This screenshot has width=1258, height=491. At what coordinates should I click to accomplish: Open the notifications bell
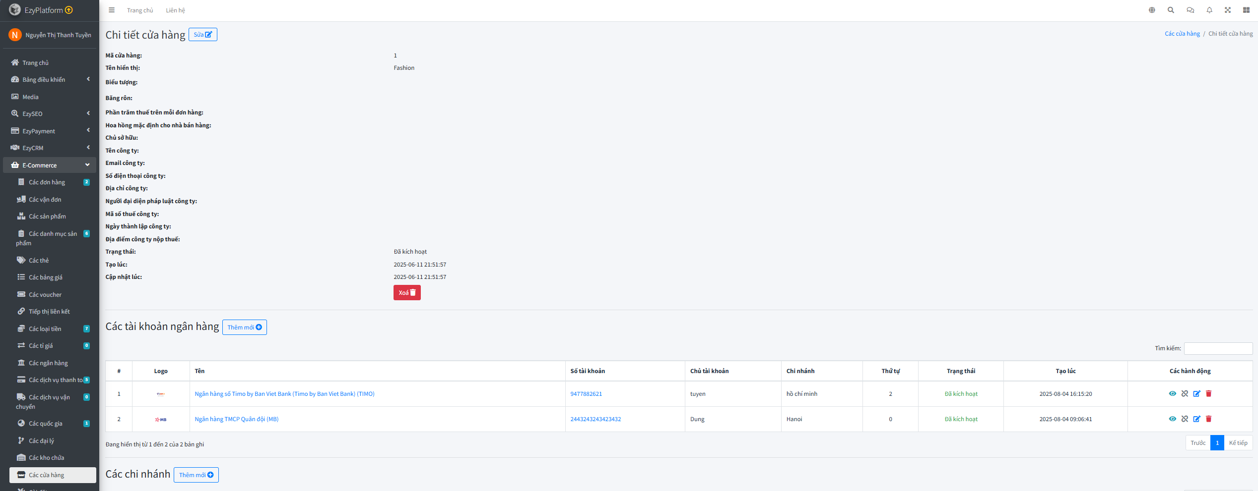(1209, 10)
